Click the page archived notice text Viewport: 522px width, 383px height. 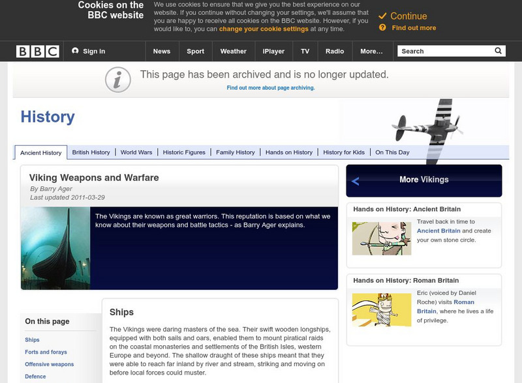pos(264,74)
